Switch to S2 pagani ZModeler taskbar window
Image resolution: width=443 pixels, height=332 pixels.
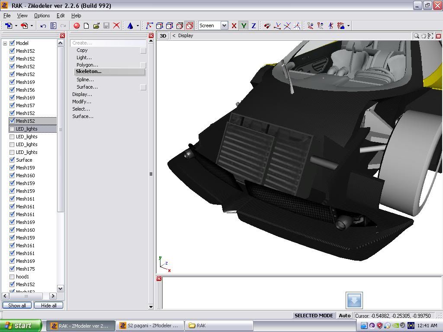(150, 326)
